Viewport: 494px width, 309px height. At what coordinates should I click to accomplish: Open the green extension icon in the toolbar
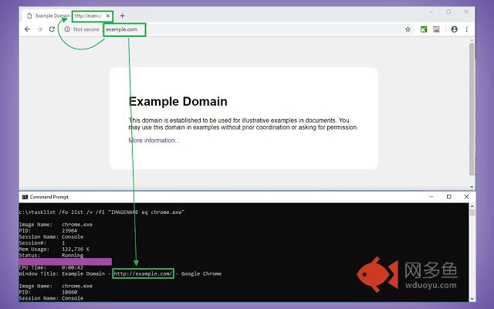[424, 29]
